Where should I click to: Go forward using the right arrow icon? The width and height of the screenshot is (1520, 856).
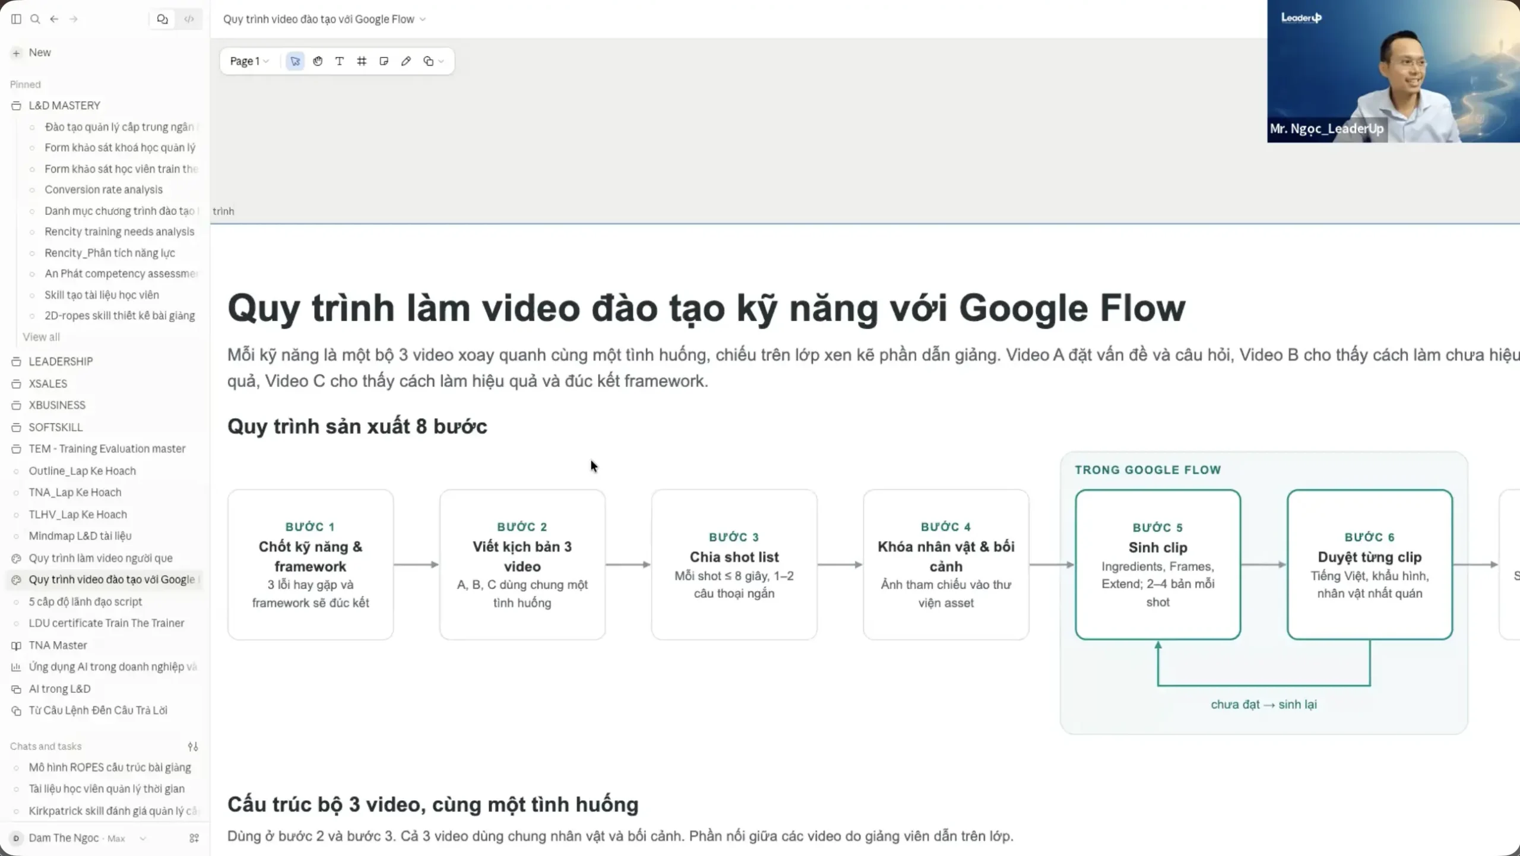click(x=73, y=19)
